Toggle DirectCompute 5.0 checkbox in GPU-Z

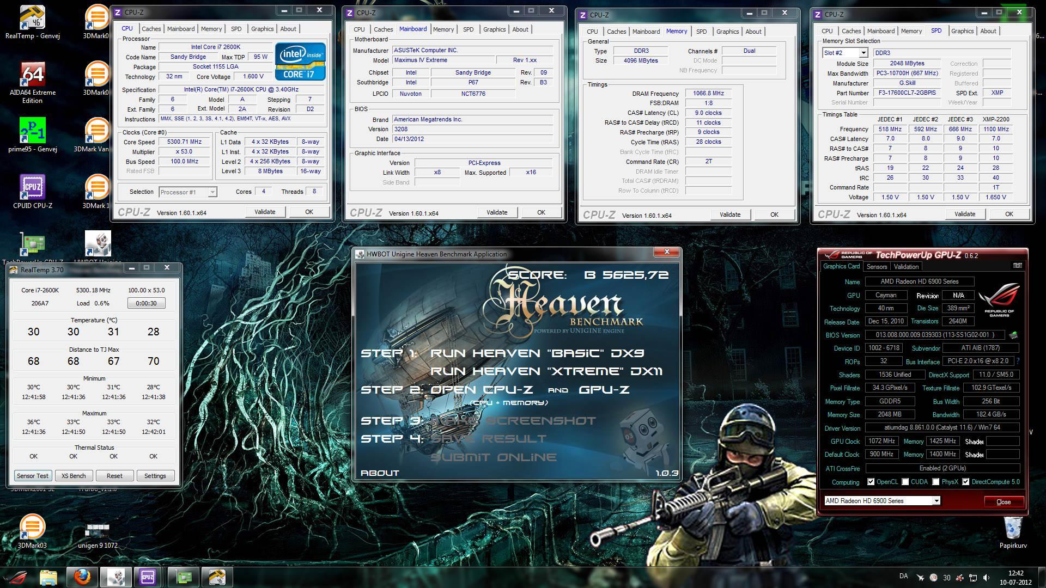tap(966, 482)
